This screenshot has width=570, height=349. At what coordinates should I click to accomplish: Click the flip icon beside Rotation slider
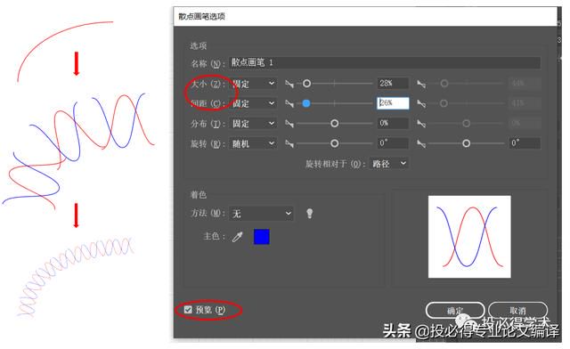pos(289,143)
